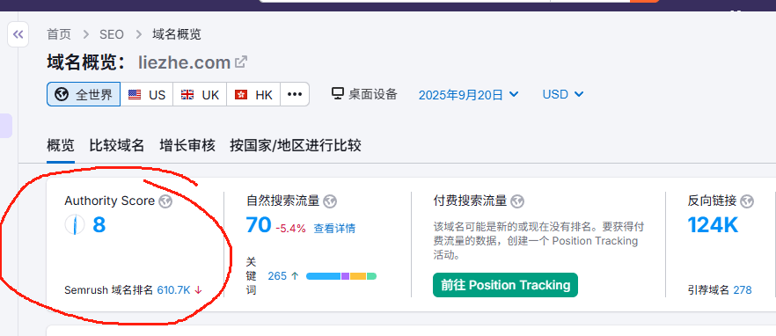Open more countries ellipsis menu
Screen dimensions: 776x336
295,94
